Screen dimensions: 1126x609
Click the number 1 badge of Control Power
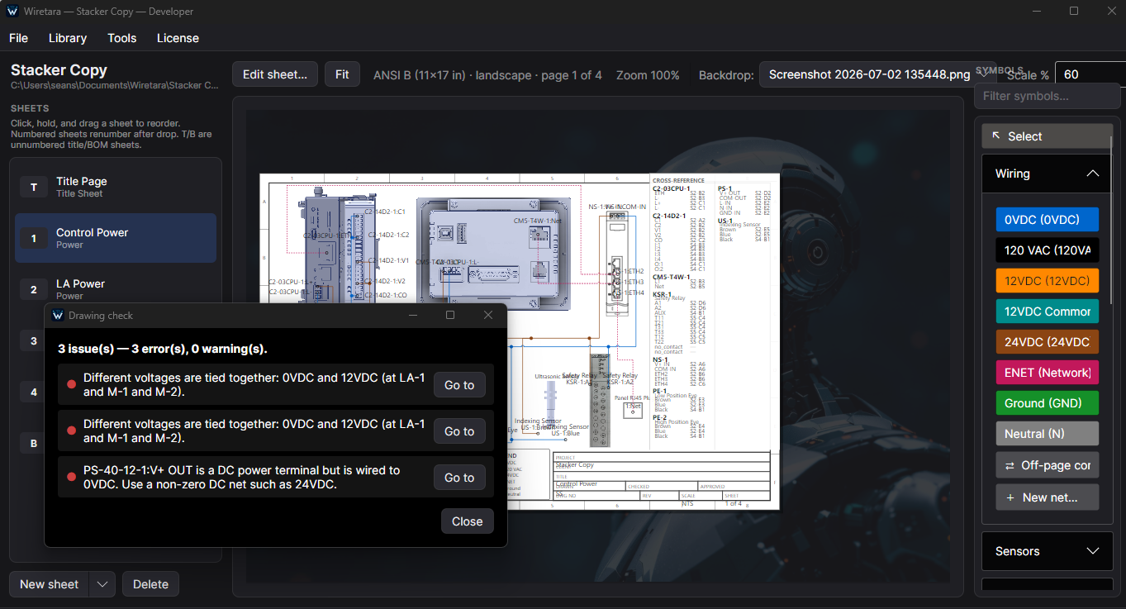click(34, 239)
